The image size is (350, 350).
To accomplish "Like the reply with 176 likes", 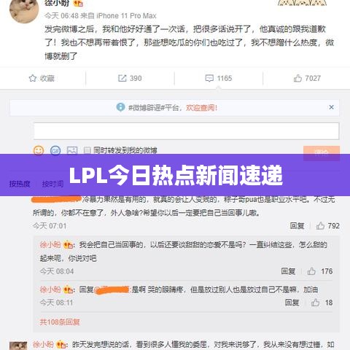I will coord(311,271).
